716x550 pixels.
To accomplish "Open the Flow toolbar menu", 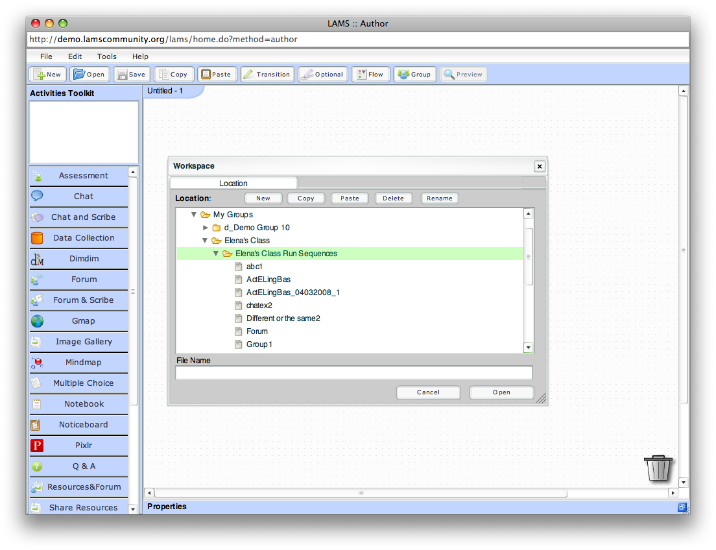I will tap(370, 75).
